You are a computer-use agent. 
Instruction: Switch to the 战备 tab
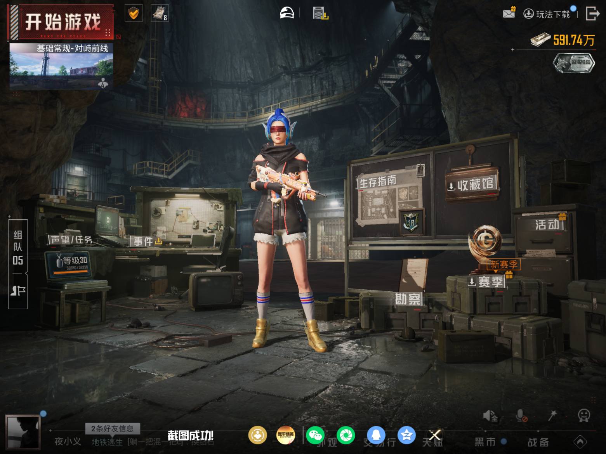pos(538,442)
